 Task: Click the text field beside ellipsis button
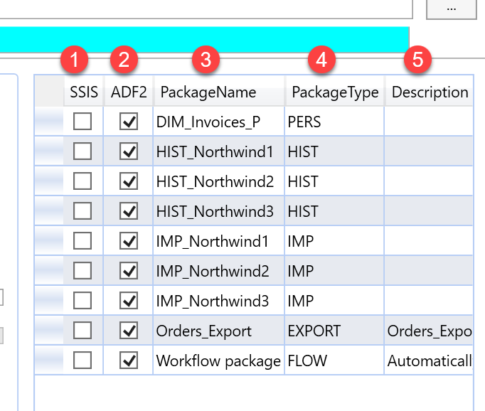click(x=206, y=9)
